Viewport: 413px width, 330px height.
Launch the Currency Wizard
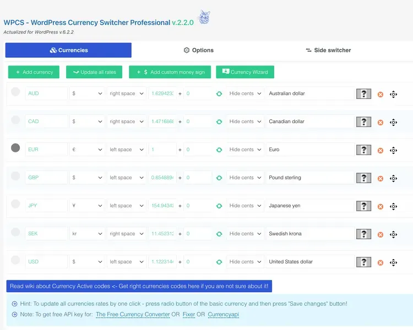click(244, 72)
